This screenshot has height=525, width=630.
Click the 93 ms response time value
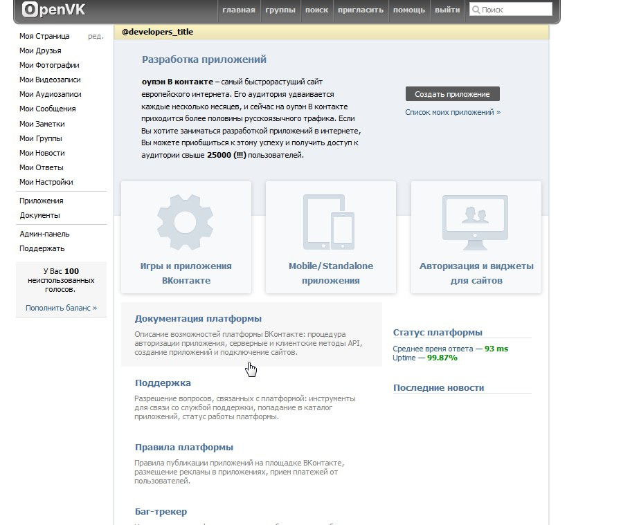pos(496,349)
